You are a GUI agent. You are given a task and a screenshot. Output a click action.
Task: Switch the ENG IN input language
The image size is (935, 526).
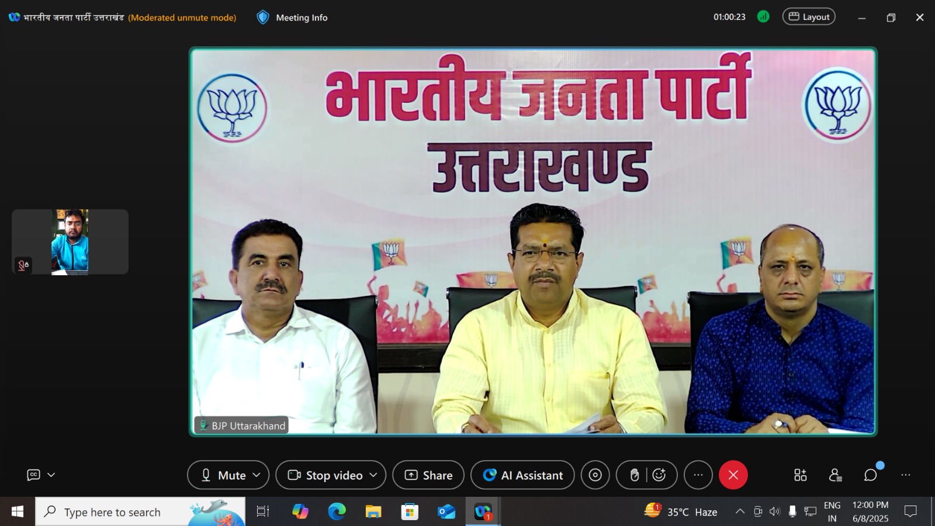point(832,512)
